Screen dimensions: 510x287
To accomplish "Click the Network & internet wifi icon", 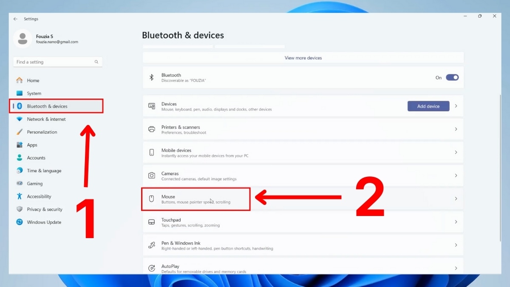I will [19, 119].
